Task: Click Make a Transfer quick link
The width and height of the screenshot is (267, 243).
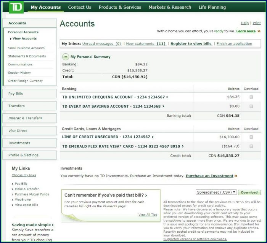Action: [27, 189]
